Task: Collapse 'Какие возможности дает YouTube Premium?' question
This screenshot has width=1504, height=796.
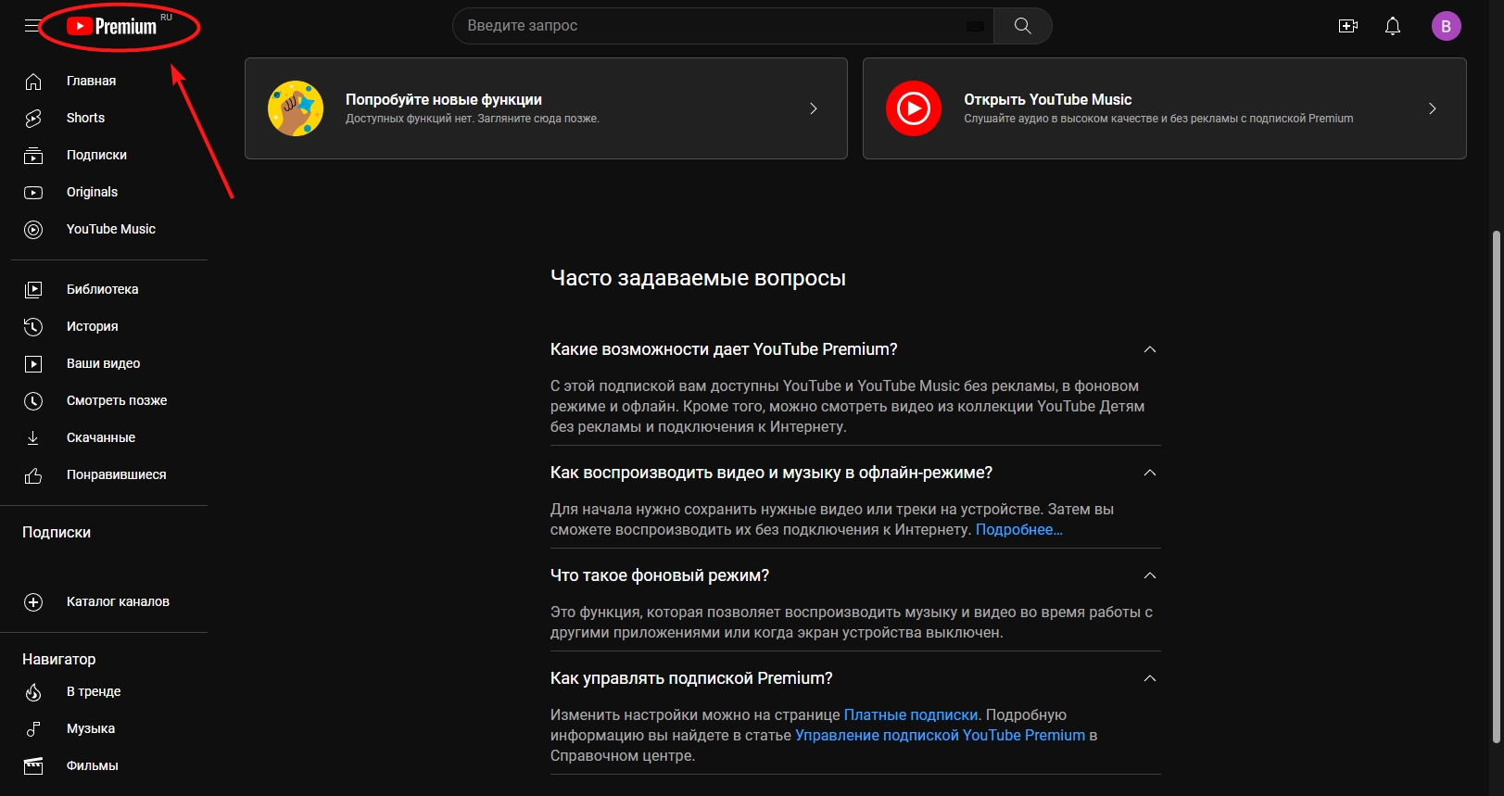Action: pyautogui.click(x=1150, y=349)
